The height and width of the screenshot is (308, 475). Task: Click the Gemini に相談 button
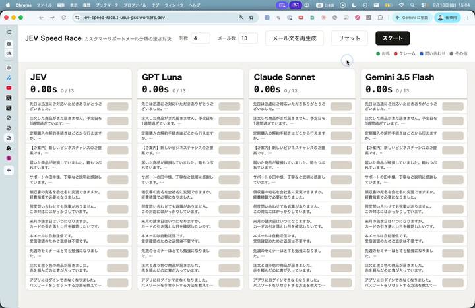coord(412,18)
